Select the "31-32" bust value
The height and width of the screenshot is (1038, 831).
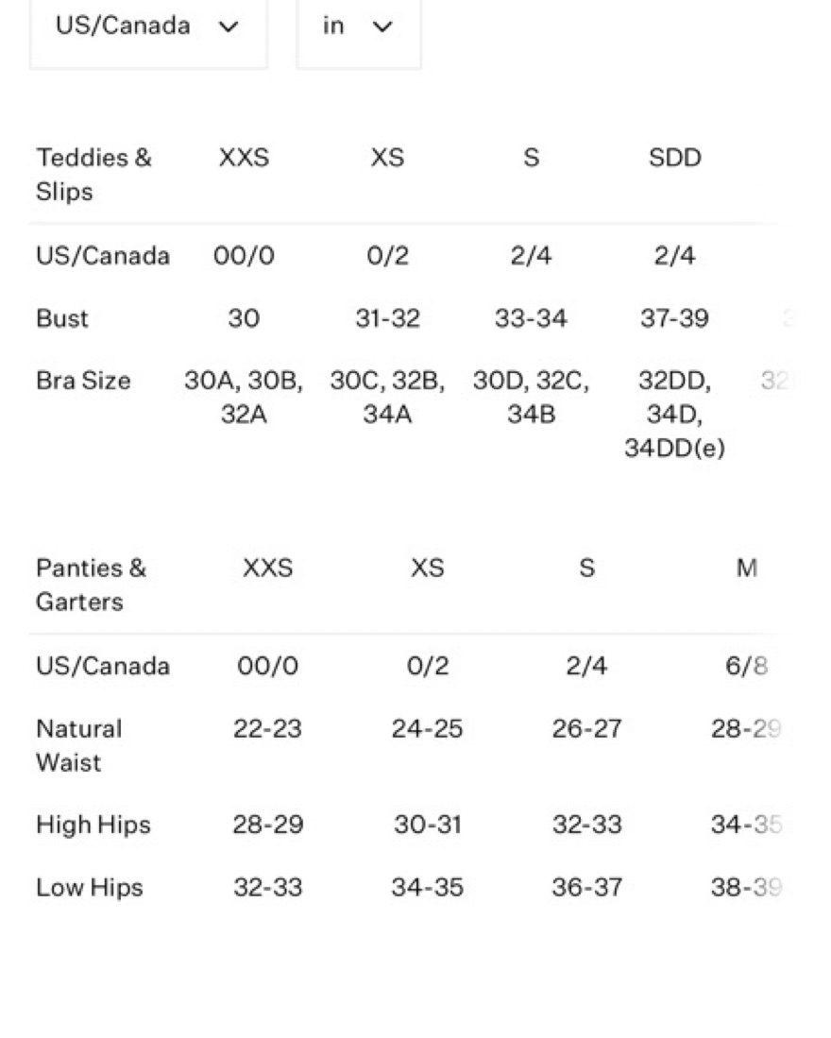(387, 318)
